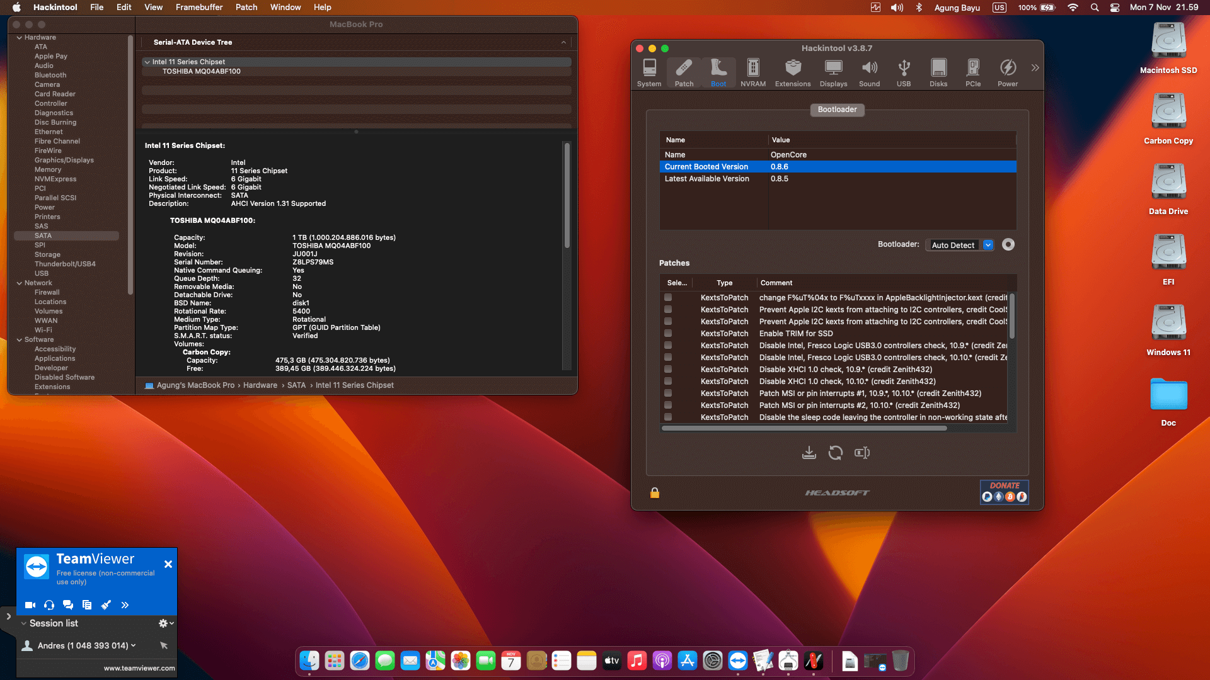Open www.teamviewer.com link
Screen dimensions: 1210x680
[139, 669]
